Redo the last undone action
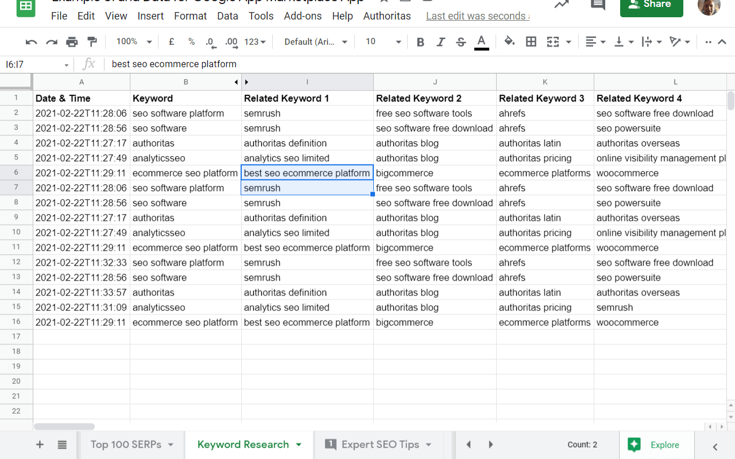 [x=52, y=42]
